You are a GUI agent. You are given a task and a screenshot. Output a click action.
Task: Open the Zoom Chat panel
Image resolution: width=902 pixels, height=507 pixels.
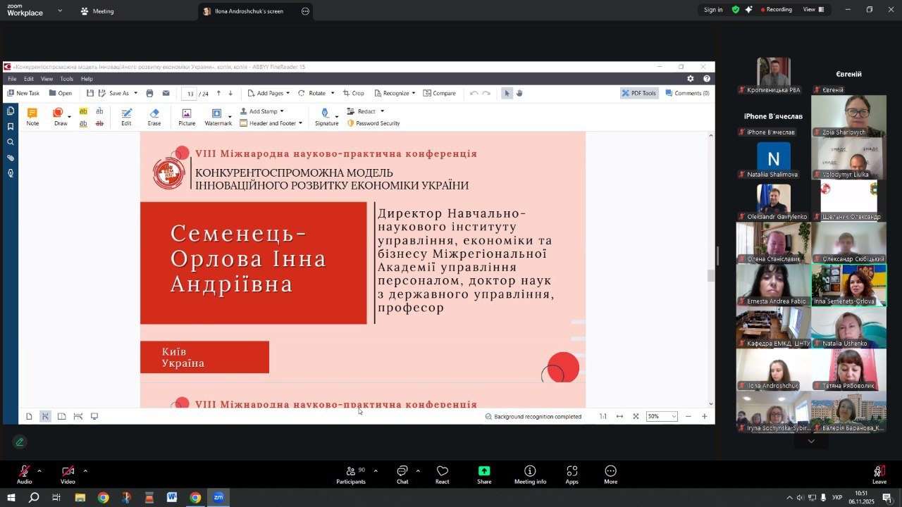402,472
